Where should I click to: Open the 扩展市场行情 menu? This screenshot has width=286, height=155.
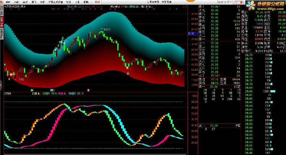click(56, 2)
